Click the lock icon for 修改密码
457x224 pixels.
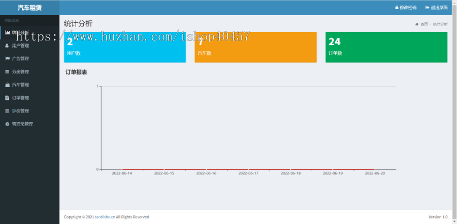point(397,8)
